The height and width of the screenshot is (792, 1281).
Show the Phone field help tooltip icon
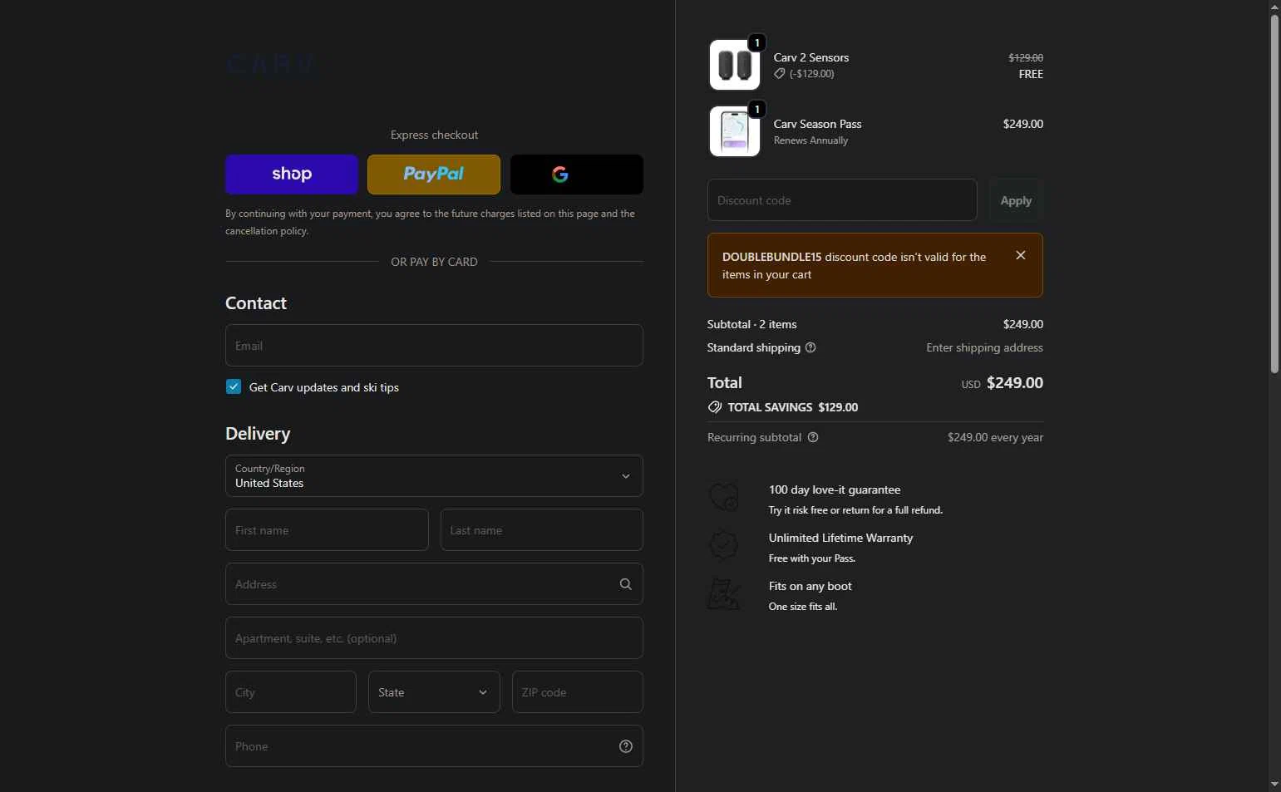tap(626, 746)
